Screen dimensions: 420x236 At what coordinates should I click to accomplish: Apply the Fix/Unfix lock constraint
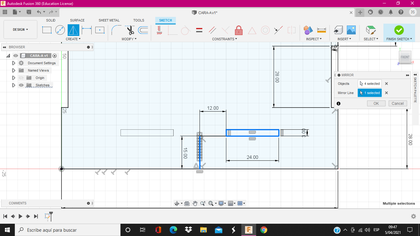pos(239,30)
